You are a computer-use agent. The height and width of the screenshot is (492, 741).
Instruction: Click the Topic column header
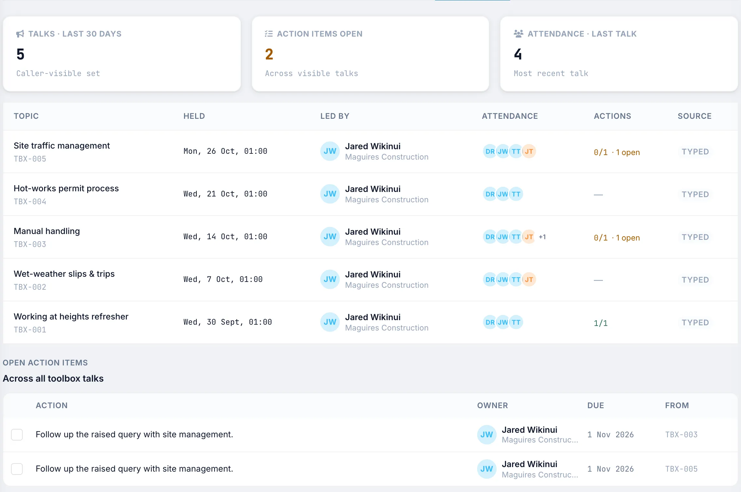[x=26, y=116]
